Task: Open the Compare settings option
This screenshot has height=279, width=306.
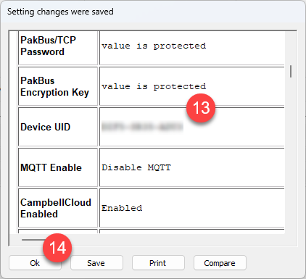Action: coord(220,263)
